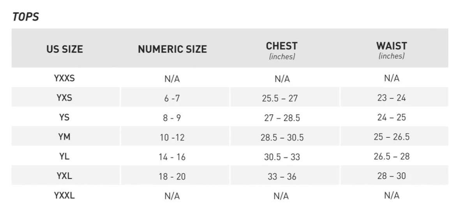Screen dimensions: 459x210
Task: Click the YXXL size label
Action: point(64,195)
